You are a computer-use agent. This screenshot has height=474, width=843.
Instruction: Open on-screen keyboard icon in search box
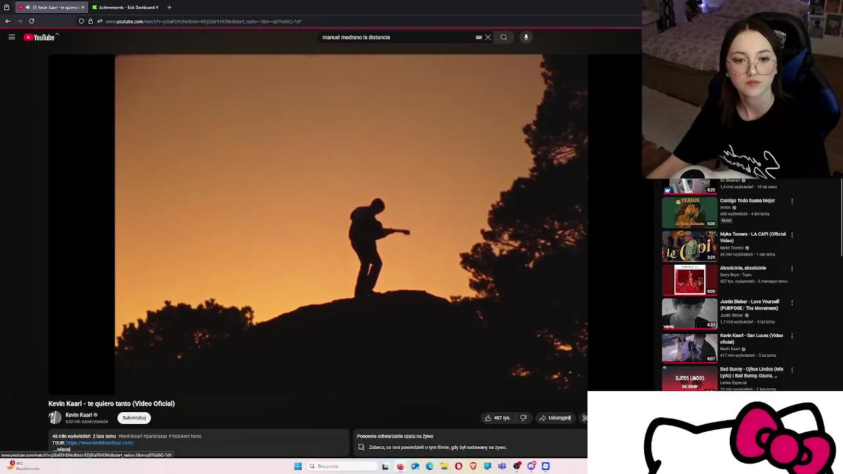click(x=479, y=38)
